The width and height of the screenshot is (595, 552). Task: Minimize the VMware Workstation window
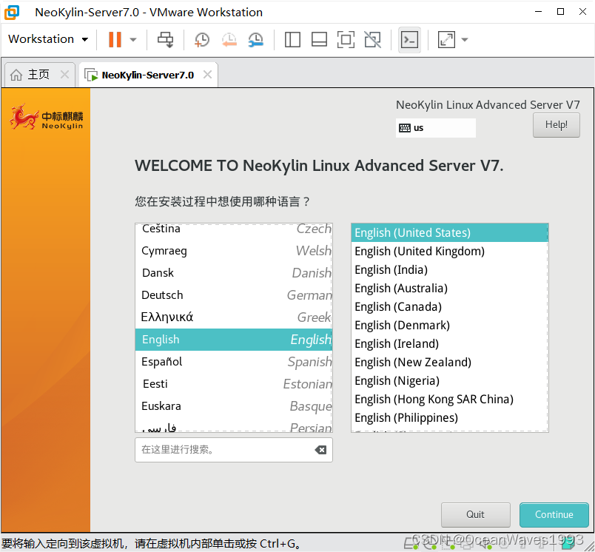[x=538, y=12]
